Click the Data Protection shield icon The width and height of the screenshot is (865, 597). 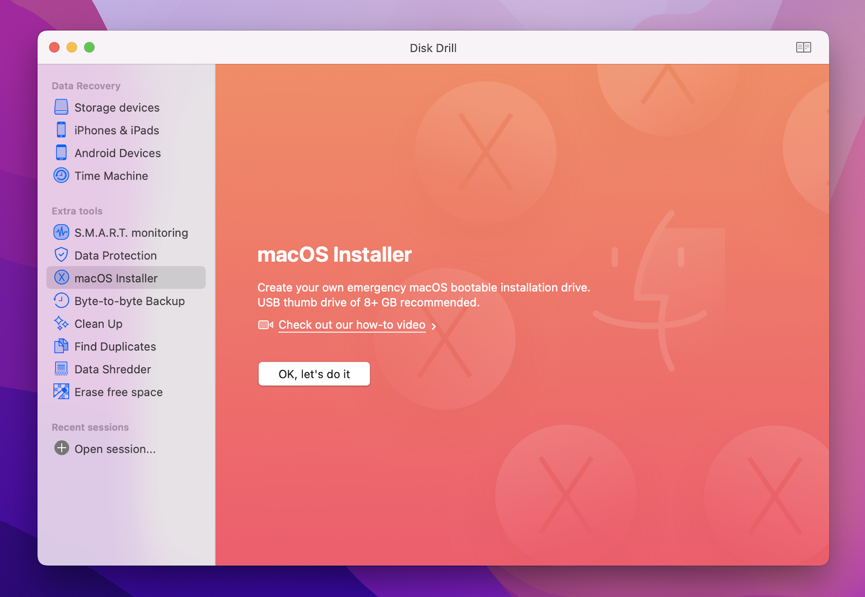pos(61,255)
